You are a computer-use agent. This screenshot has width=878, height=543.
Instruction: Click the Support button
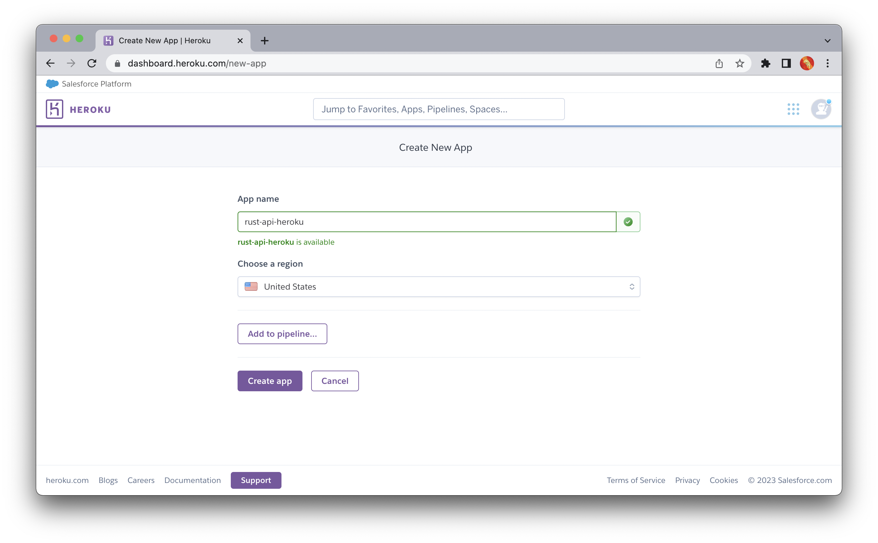pos(256,480)
